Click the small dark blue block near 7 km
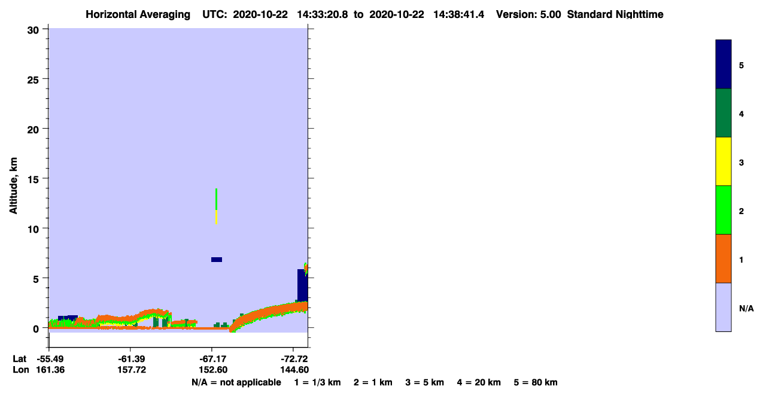Screen dimensions: 778x399 (217, 260)
